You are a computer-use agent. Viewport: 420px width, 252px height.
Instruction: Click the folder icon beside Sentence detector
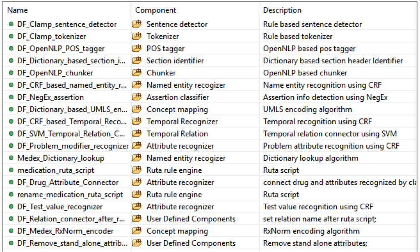point(137,24)
